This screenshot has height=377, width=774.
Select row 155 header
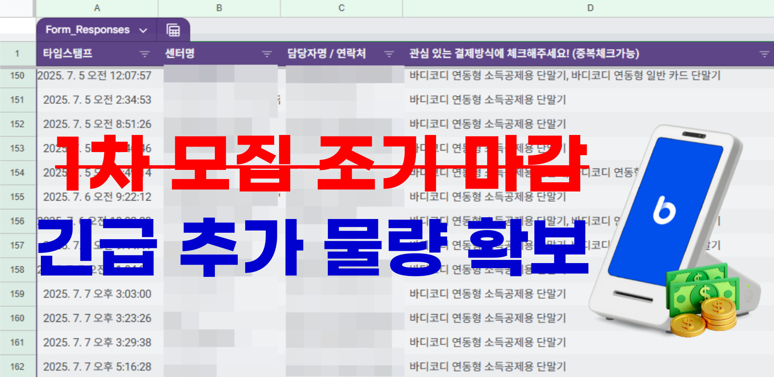pyautogui.click(x=17, y=197)
